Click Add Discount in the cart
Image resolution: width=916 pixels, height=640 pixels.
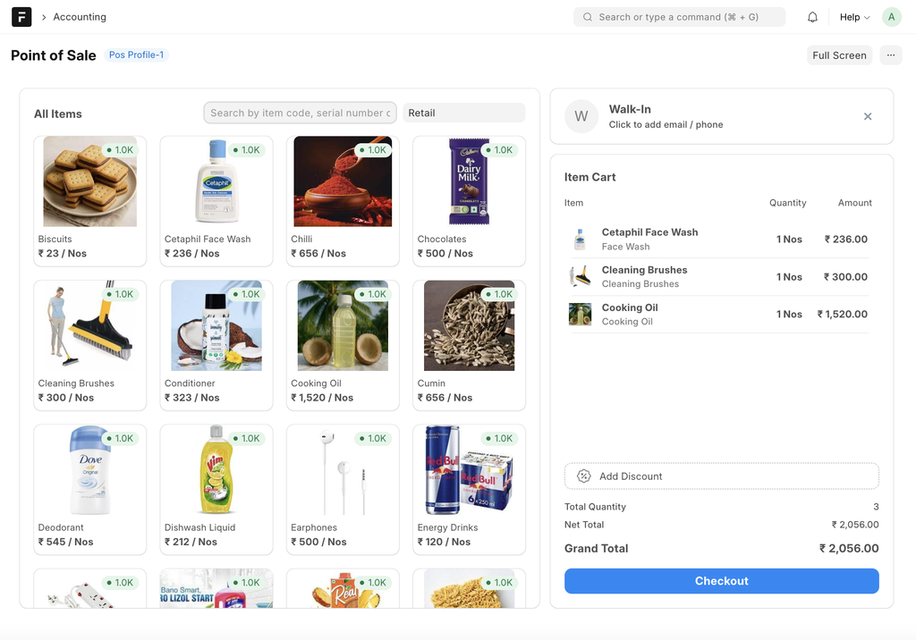[721, 476]
